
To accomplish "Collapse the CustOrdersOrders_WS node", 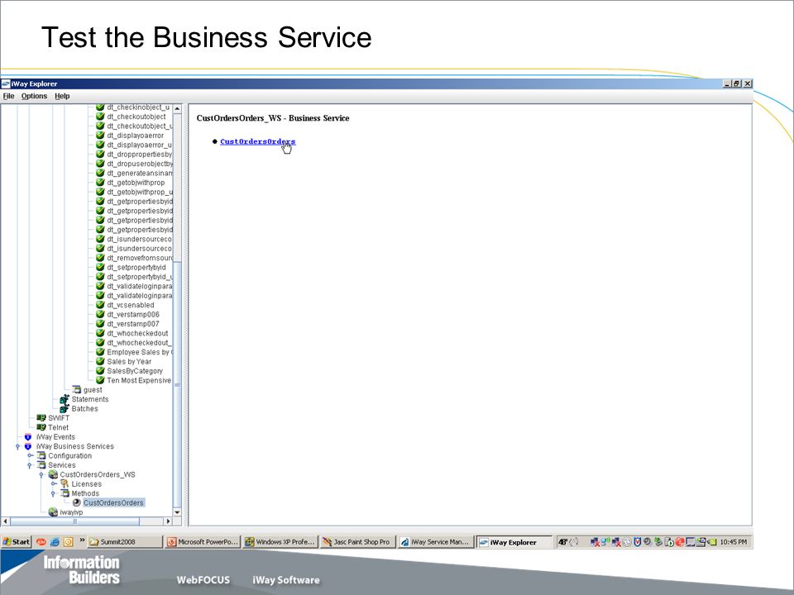I will [x=41, y=475].
